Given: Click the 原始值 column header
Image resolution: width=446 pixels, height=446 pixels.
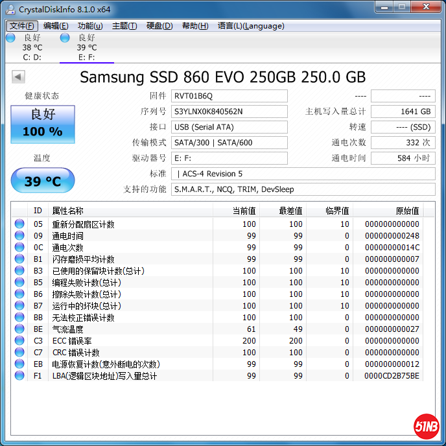Looking at the screenshot, I should (x=407, y=211).
